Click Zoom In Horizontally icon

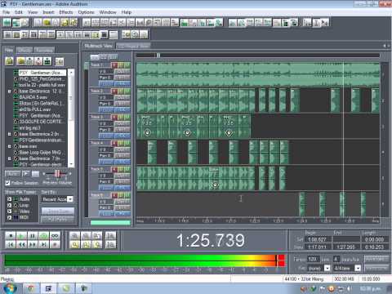click(75, 236)
